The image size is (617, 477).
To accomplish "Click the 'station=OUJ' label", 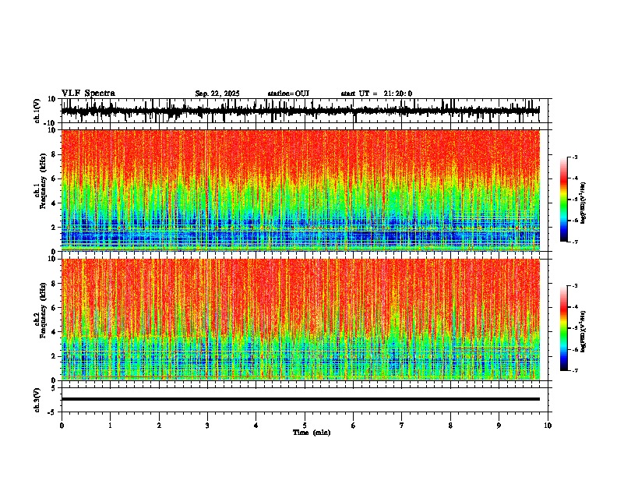I will click(x=288, y=94).
